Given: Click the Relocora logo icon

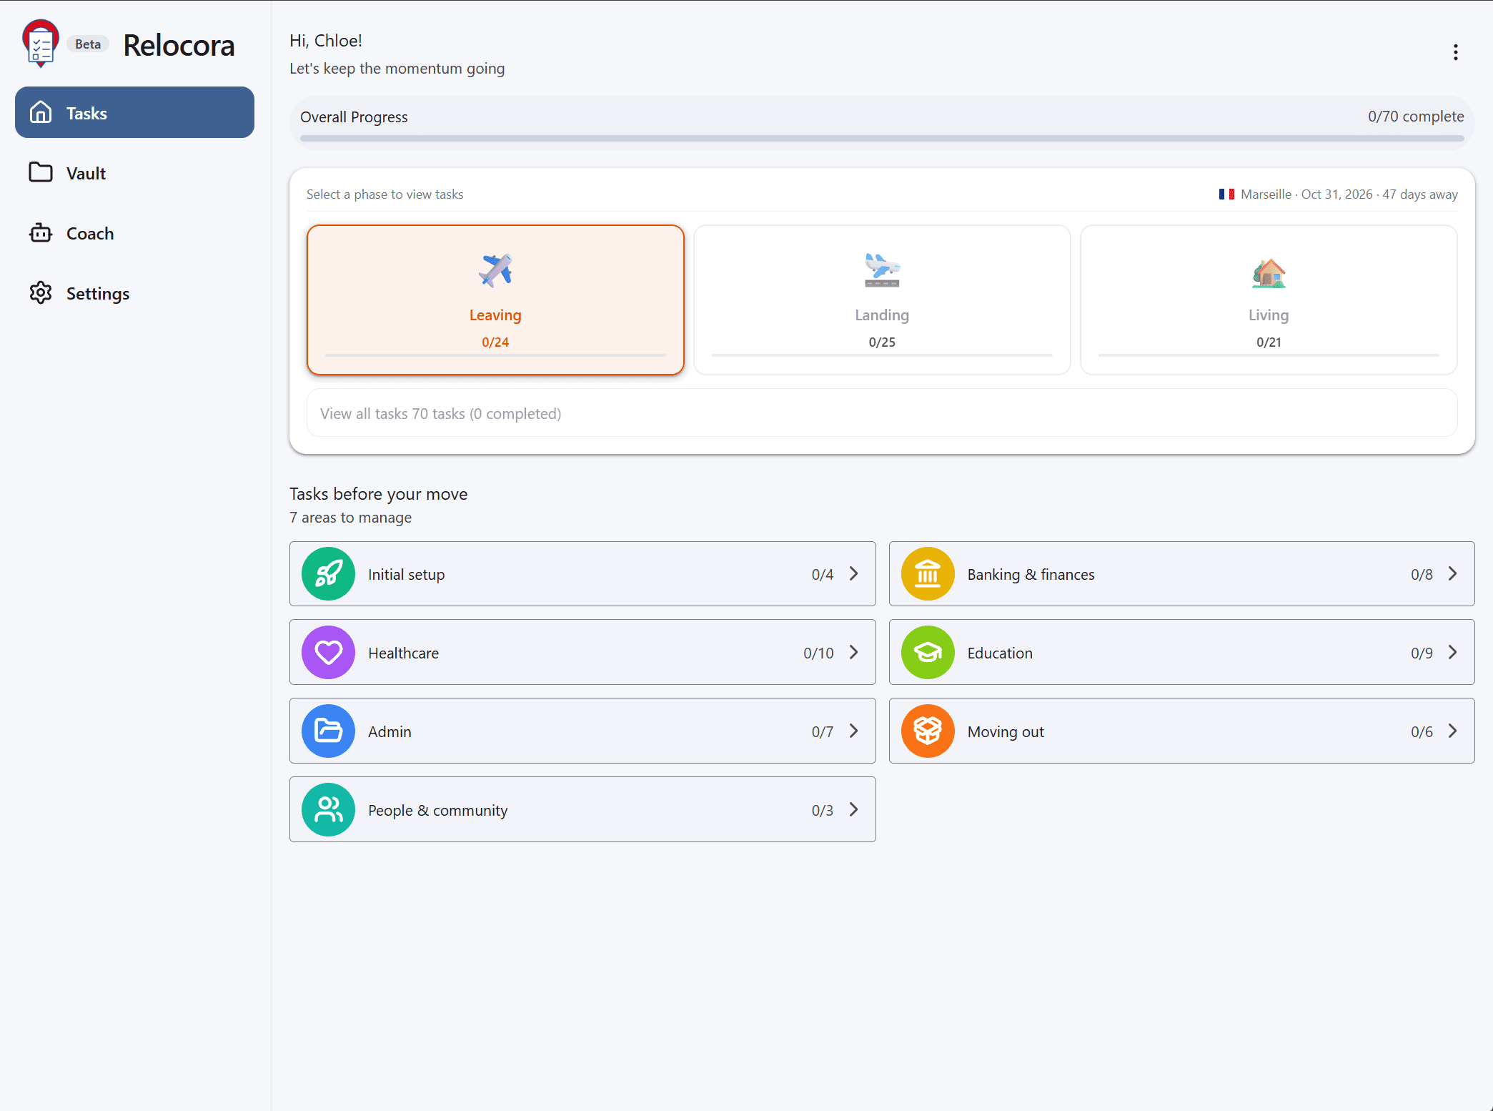Looking at the screenshot, I should click(x=41, y=44).
